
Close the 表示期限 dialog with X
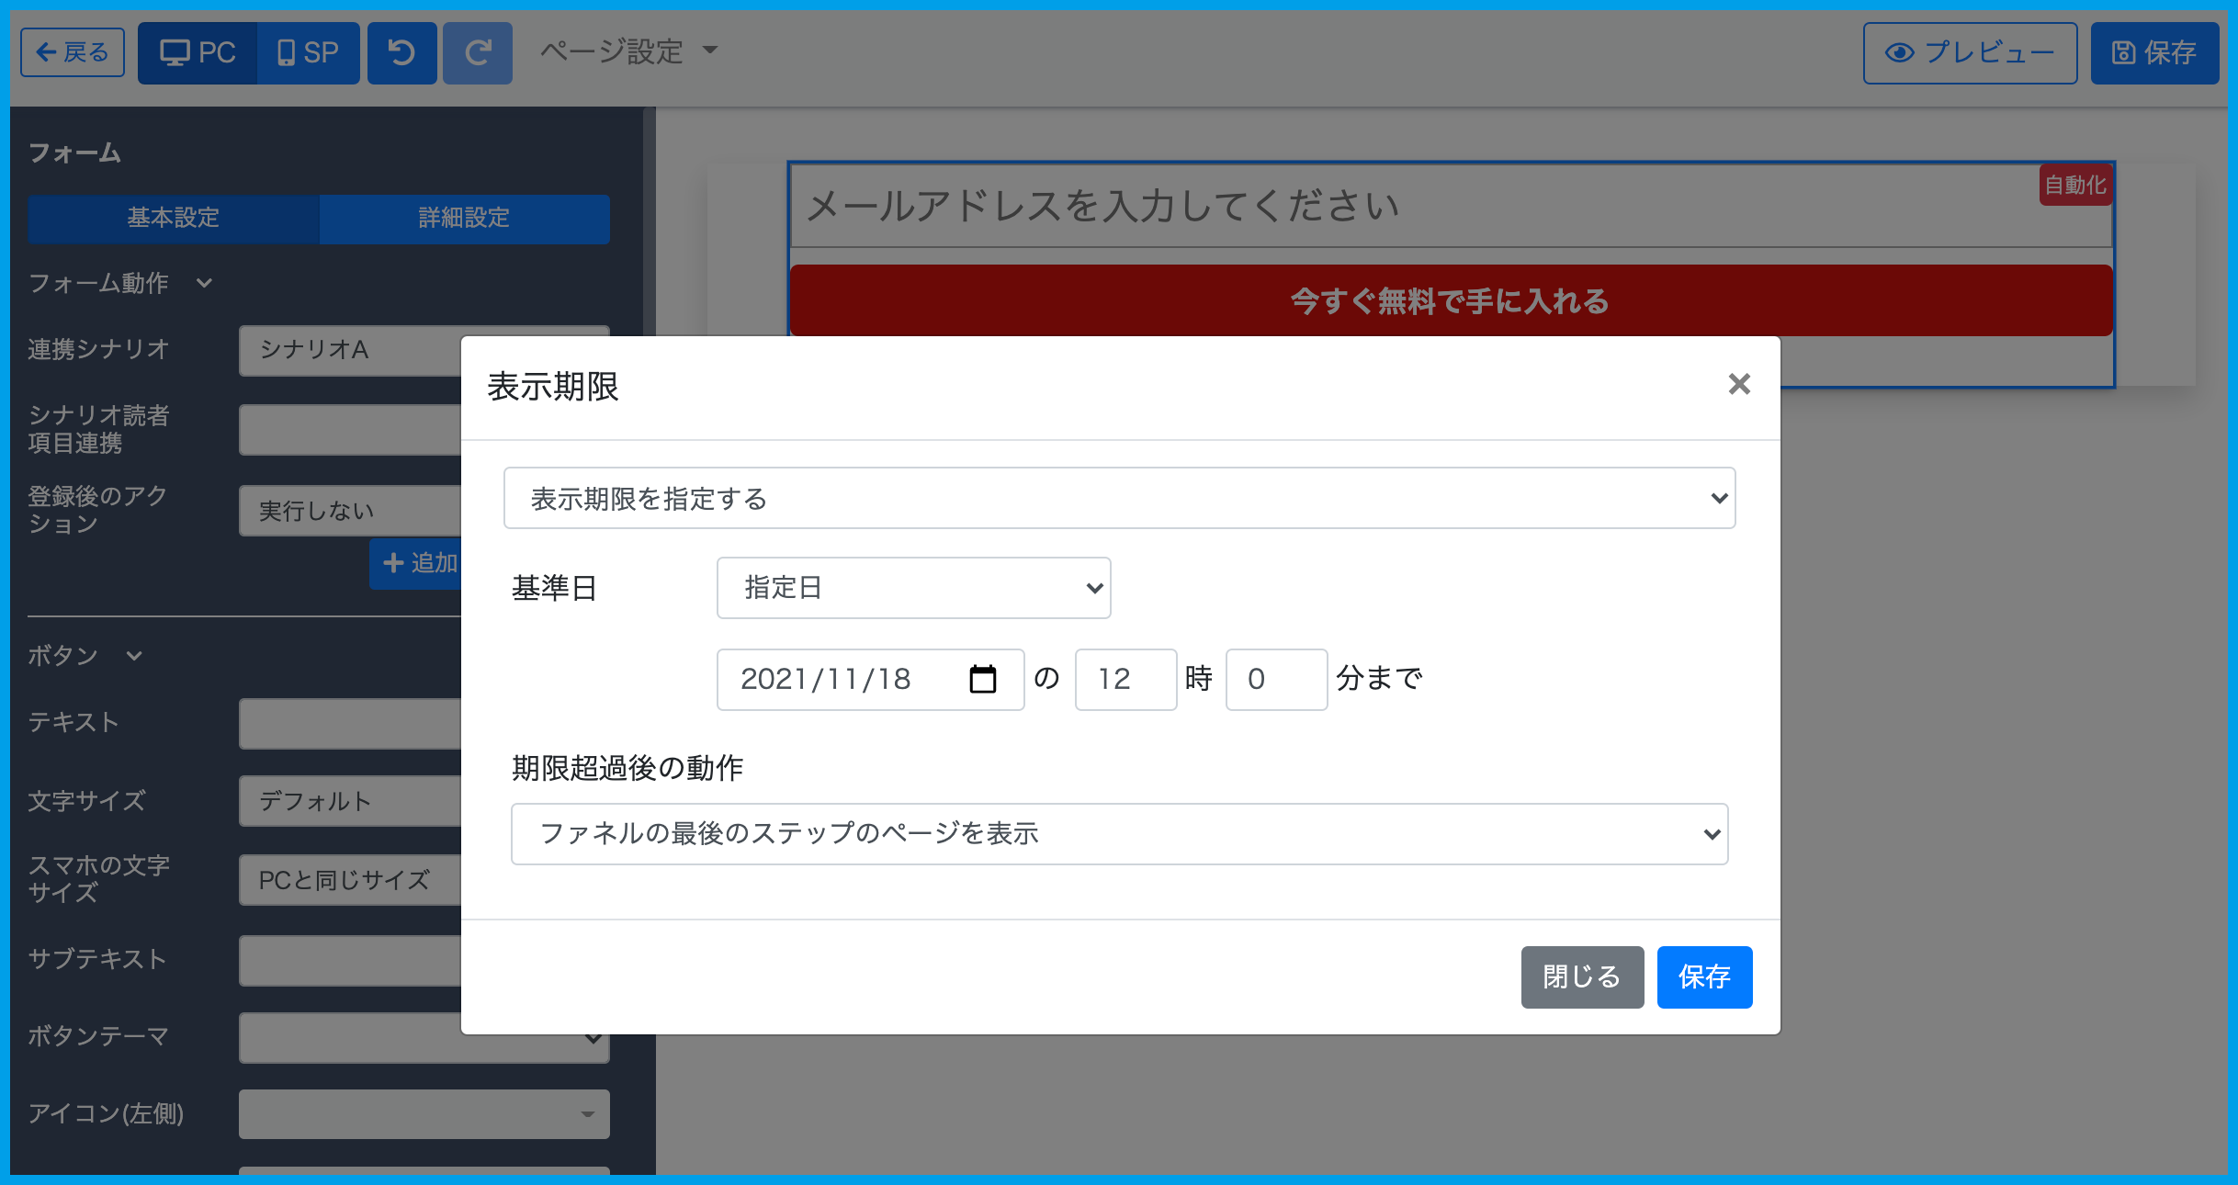point(1738,384)
